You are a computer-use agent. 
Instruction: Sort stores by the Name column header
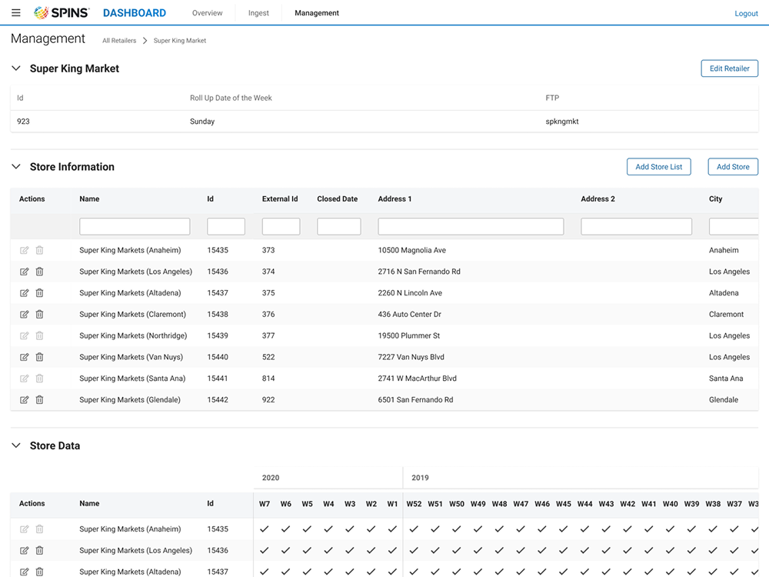tap(89, 198)
